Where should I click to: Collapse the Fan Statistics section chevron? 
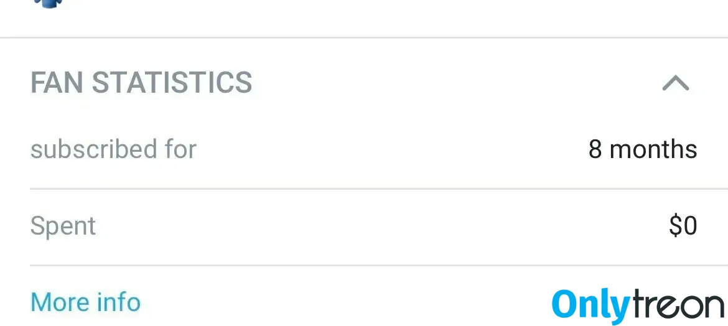pyautogui.click(x=676, y=83)
